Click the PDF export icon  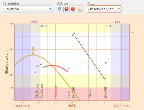coord(73,9)
